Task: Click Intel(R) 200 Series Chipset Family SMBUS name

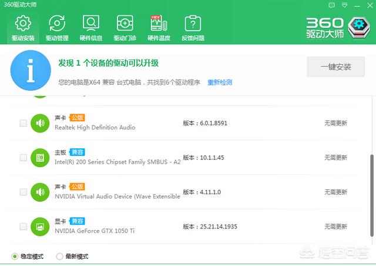Action: 117,162
